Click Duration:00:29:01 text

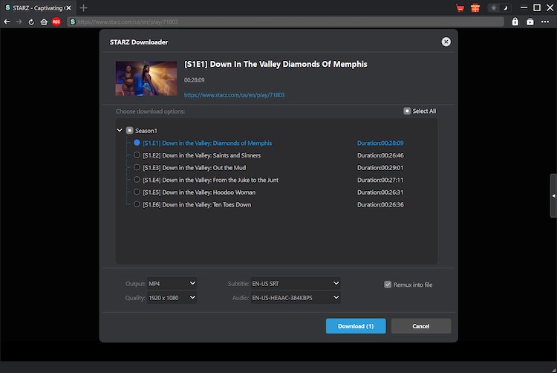click(x=380, y=168)
